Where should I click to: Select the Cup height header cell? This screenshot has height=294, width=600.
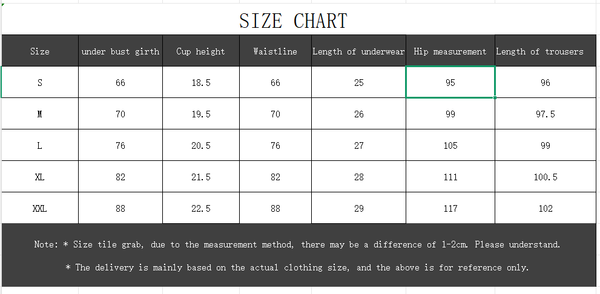pos(201,51)
